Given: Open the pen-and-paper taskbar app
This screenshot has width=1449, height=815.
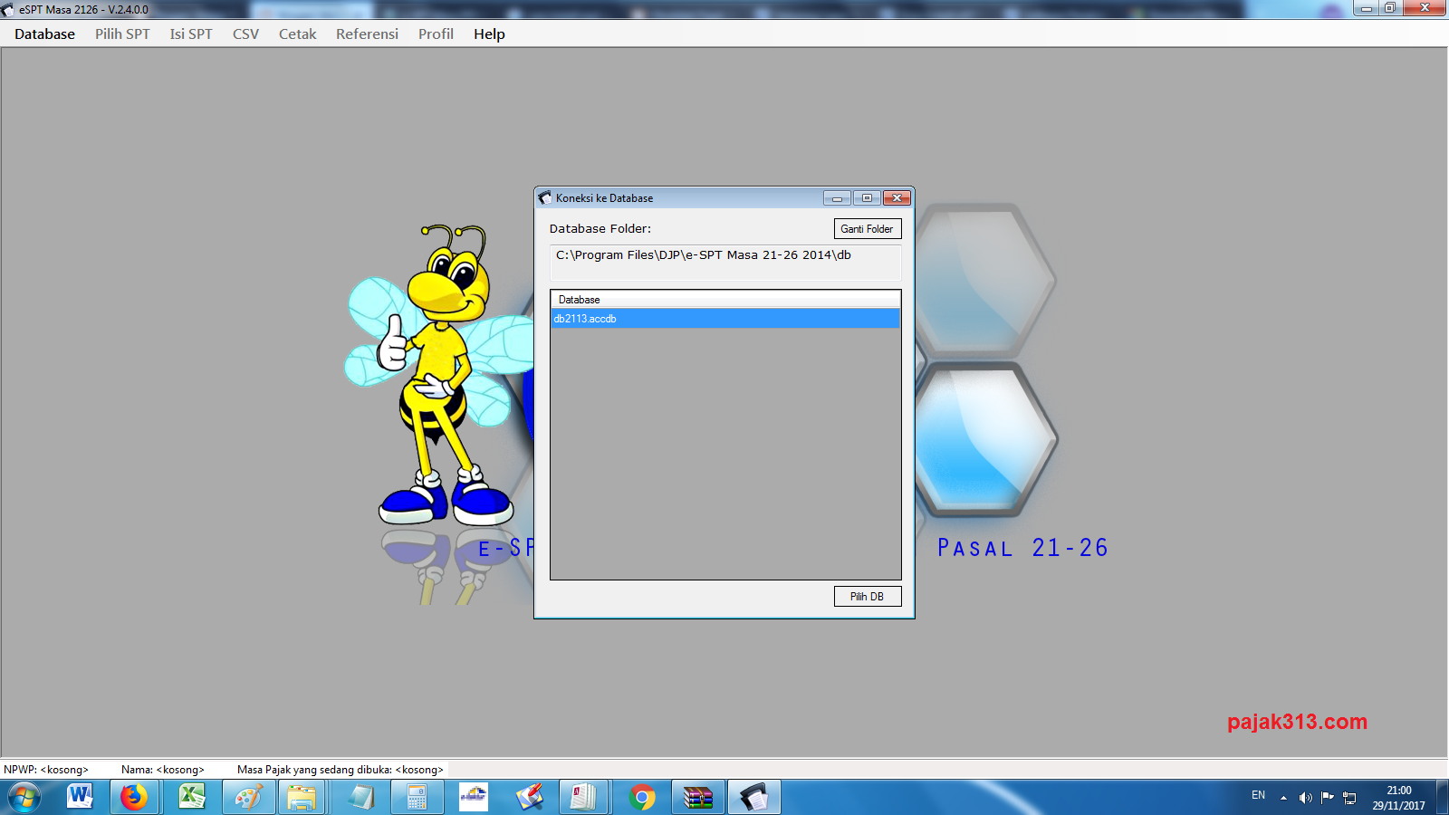Looking at the screenshot, I should (529, 798).
